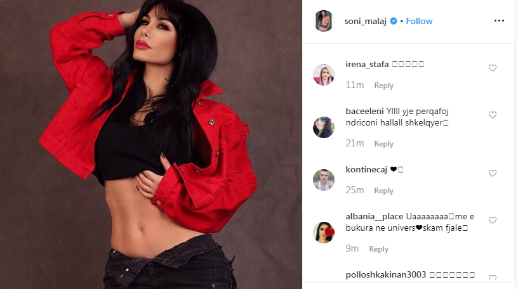Open the three-dot more options menu

click(499, 21)
